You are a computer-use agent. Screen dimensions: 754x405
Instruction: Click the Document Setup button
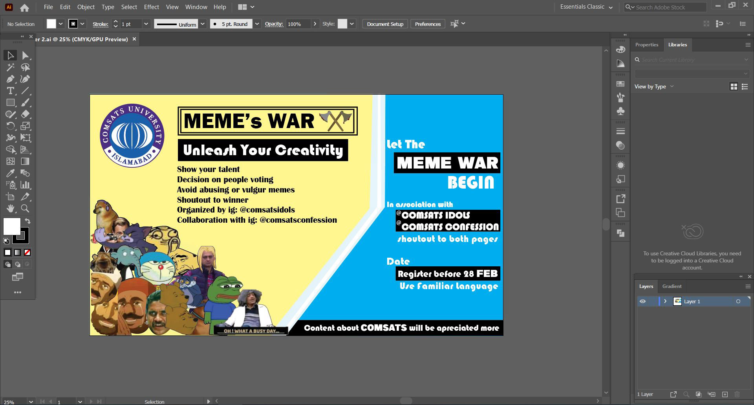tap(385, 24)
